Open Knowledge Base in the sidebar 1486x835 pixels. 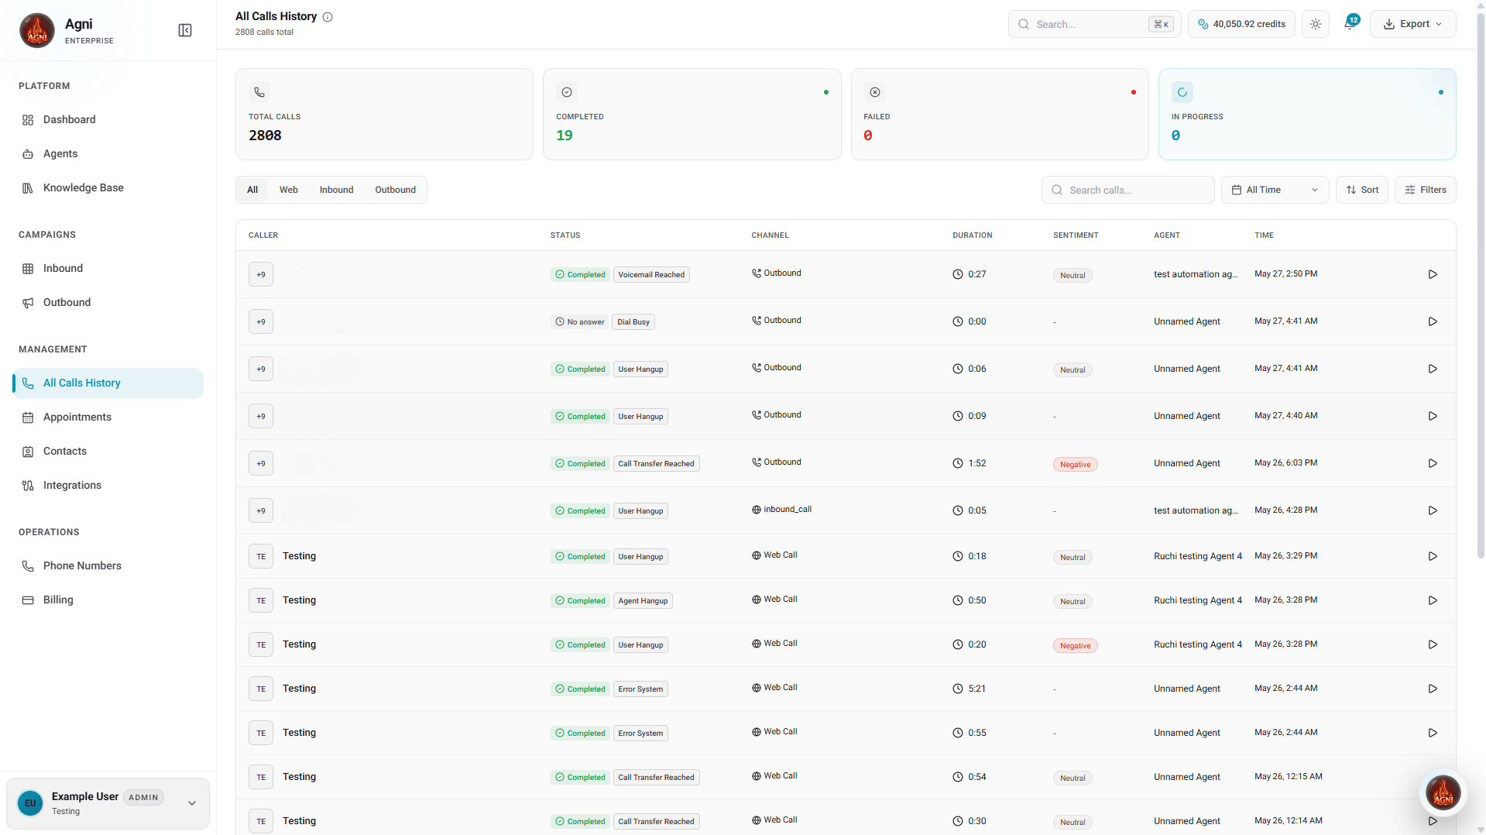point(108,188)
